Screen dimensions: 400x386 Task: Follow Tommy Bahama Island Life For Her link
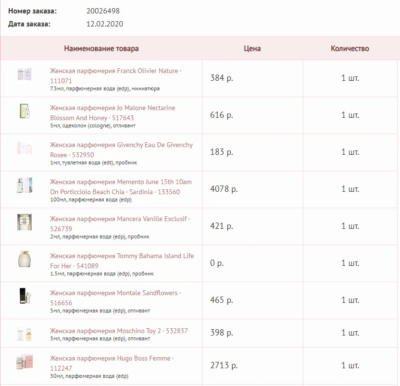coord(122,261)
